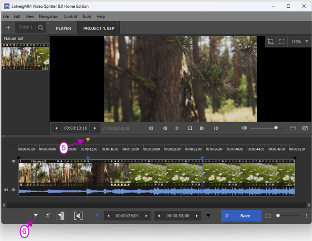Viewport: 312px width, 241px height.
Task: Increase the 00:00:53;00 marker time
Action: tap(197, 216)
